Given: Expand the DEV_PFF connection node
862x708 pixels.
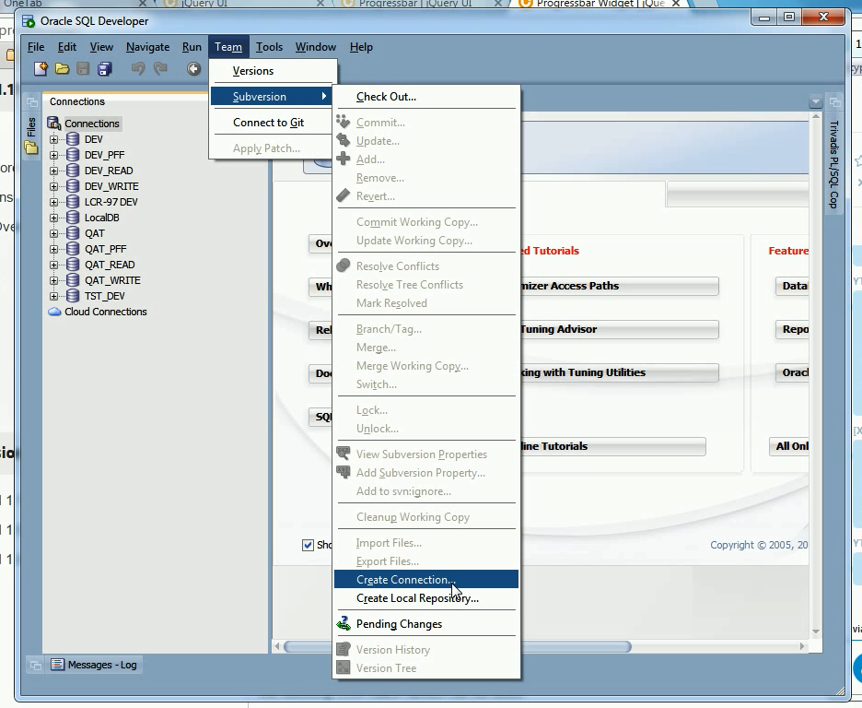Looking at the screenshot, I should click(x=53, y=155).
